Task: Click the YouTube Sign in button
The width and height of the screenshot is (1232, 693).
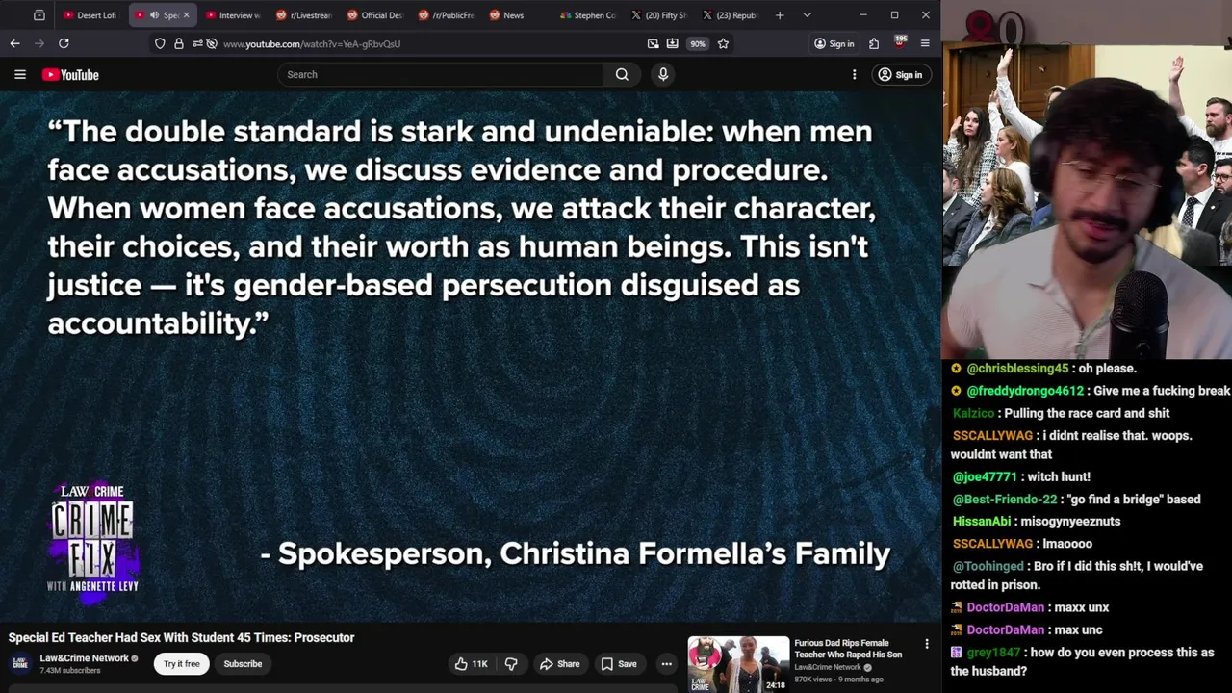Action: [900, 74]
